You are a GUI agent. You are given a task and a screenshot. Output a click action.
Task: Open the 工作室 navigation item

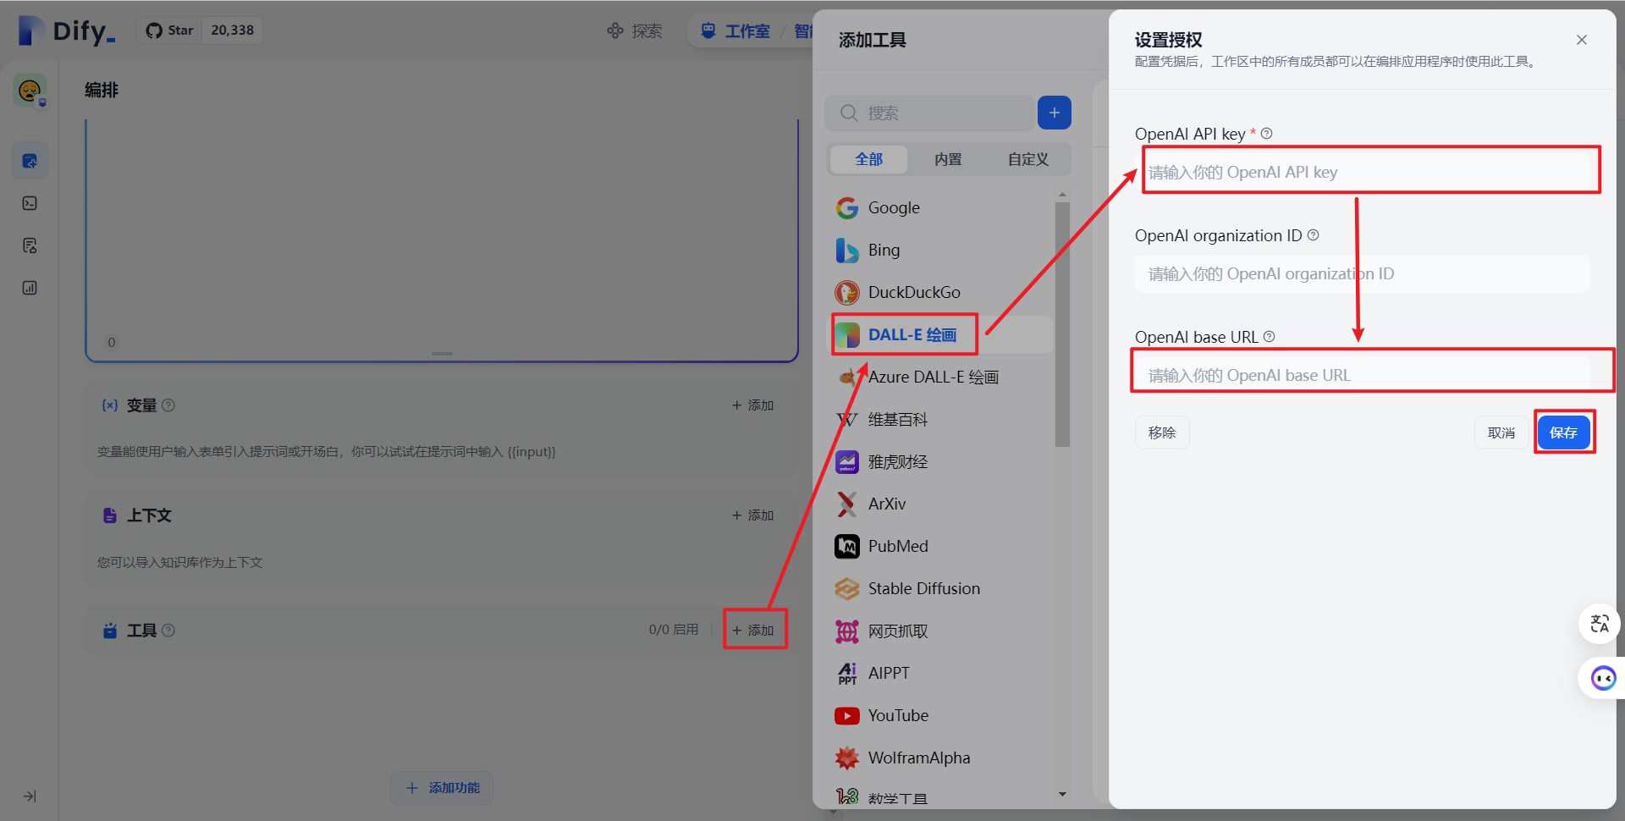click(735, 31)
